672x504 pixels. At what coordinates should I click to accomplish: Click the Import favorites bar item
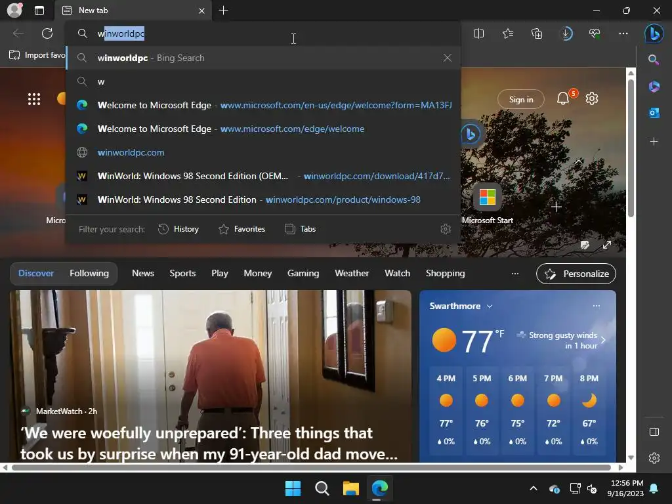[x=37, y=55]
